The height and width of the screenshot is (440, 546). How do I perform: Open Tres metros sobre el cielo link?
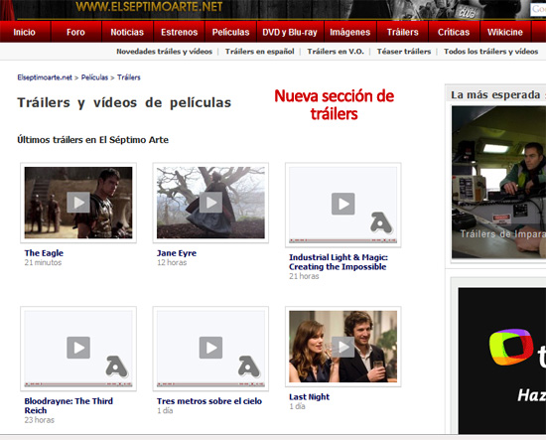(x=209, y=401)
